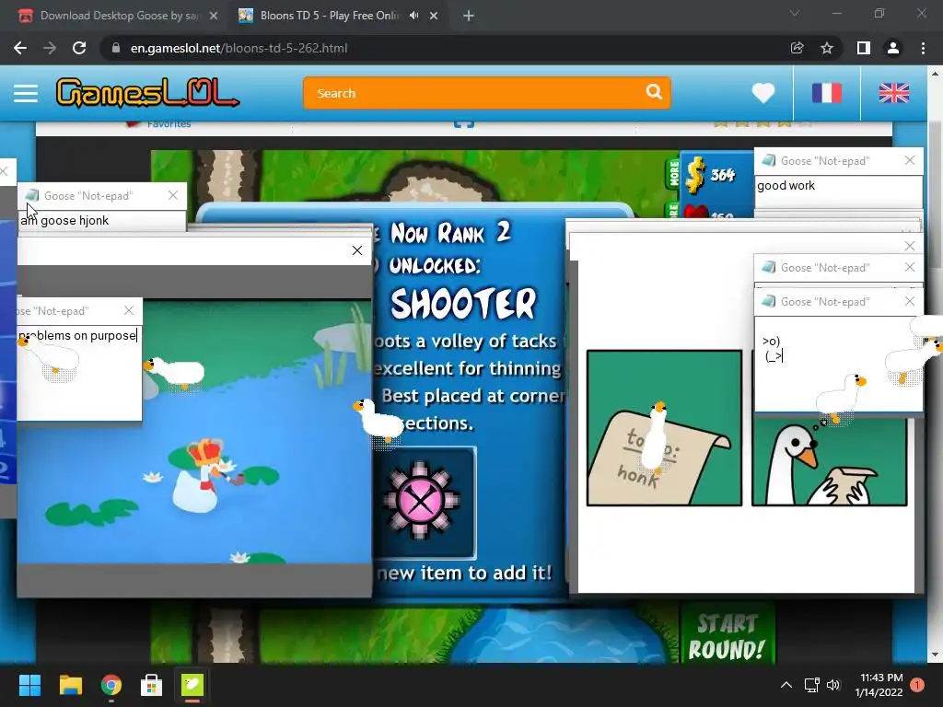Click the Chrome taskbar icon

(x=111, y=685)
